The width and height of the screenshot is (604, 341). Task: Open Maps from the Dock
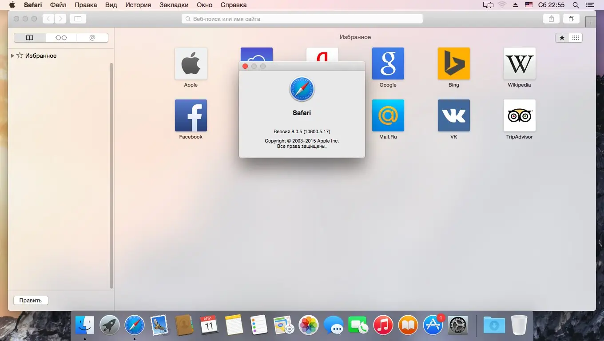[x=283, y=325]
